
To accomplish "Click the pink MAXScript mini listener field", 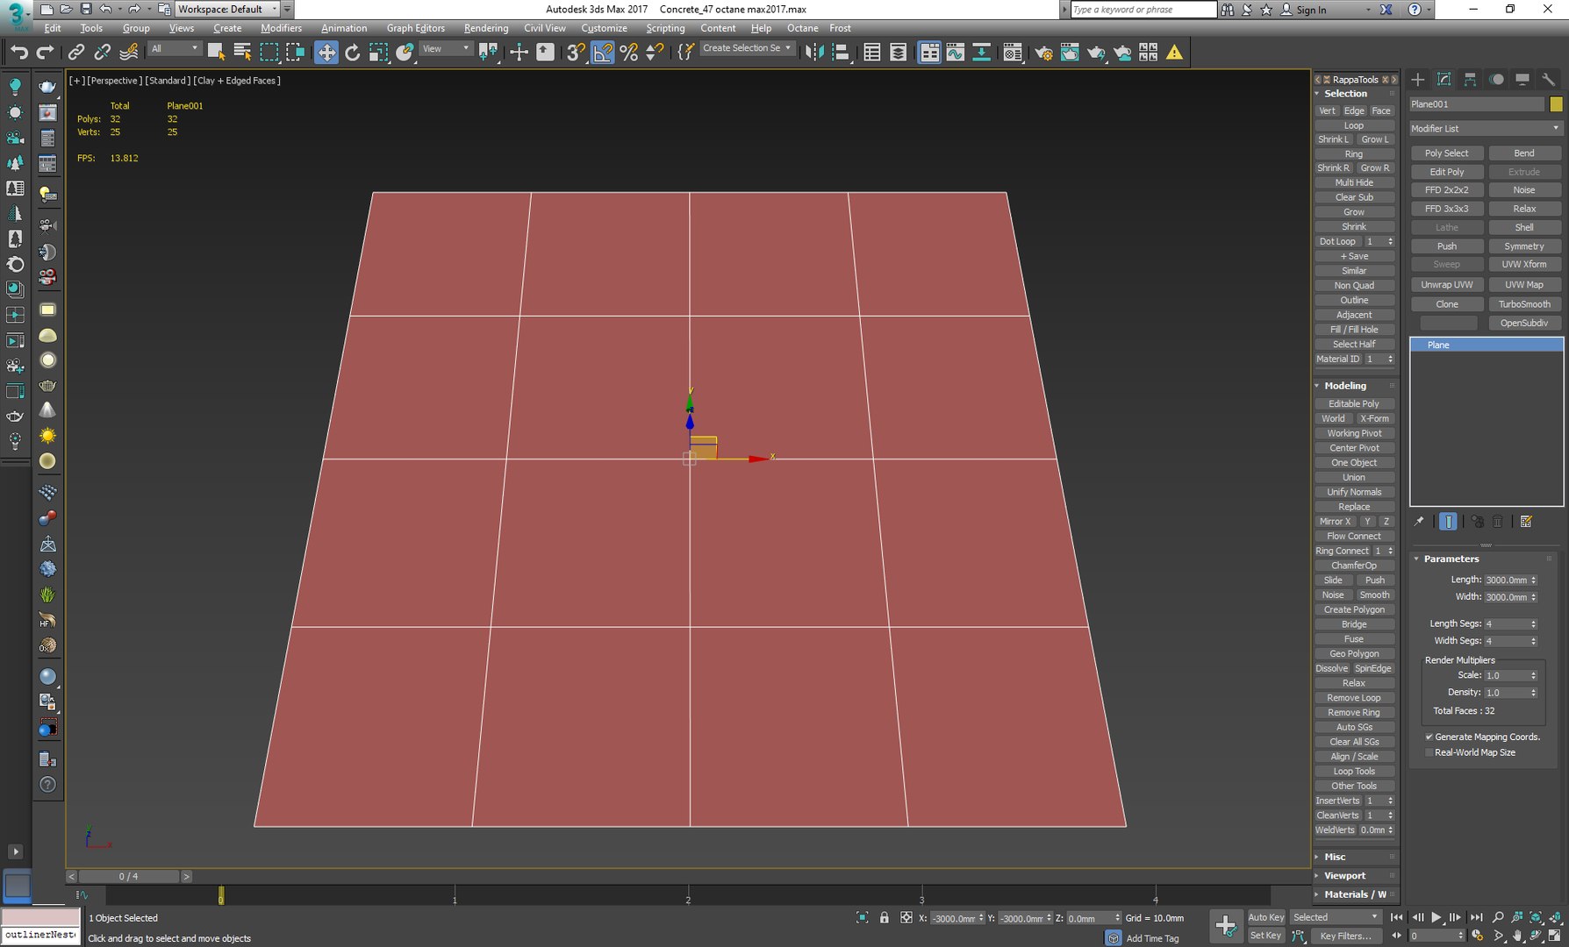I will coord(40,917).
